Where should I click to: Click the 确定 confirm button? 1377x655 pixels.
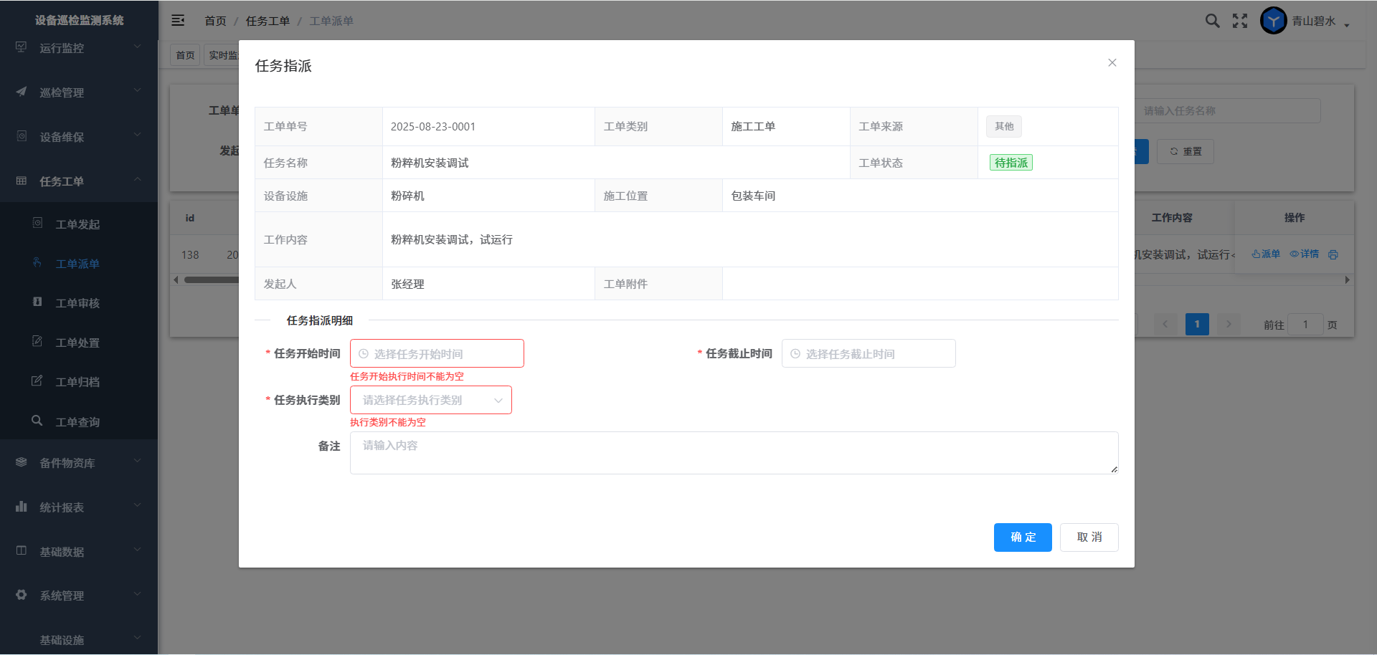point(1022,537)
